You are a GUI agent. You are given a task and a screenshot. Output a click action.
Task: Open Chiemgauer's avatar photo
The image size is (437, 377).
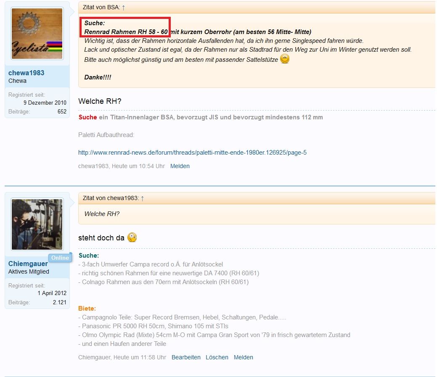[x=37, y=224]
